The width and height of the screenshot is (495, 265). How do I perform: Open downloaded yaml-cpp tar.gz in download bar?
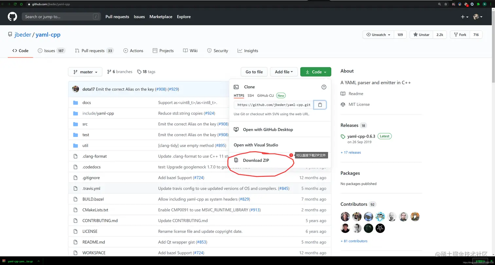tap(20, 261)
